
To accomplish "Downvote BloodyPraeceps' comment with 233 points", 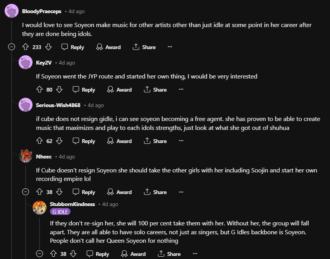I will (48, 47).
